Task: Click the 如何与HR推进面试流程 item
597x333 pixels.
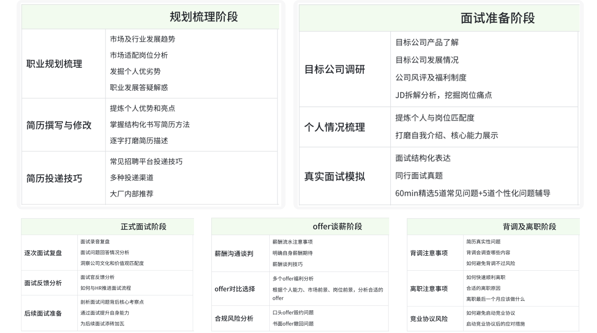Action: click(x=106, y=288)
